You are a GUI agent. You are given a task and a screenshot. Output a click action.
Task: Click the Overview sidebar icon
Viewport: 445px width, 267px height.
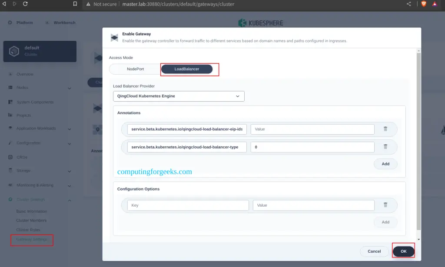[10, 74]
